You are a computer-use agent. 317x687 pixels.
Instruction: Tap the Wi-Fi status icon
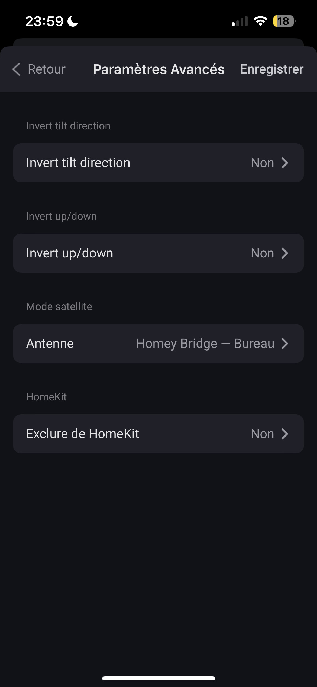[260, 21]
